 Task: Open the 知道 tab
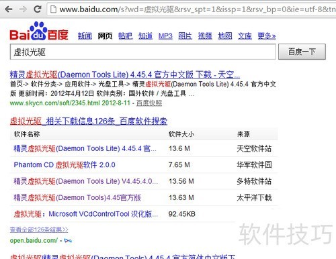coord(145,36)
